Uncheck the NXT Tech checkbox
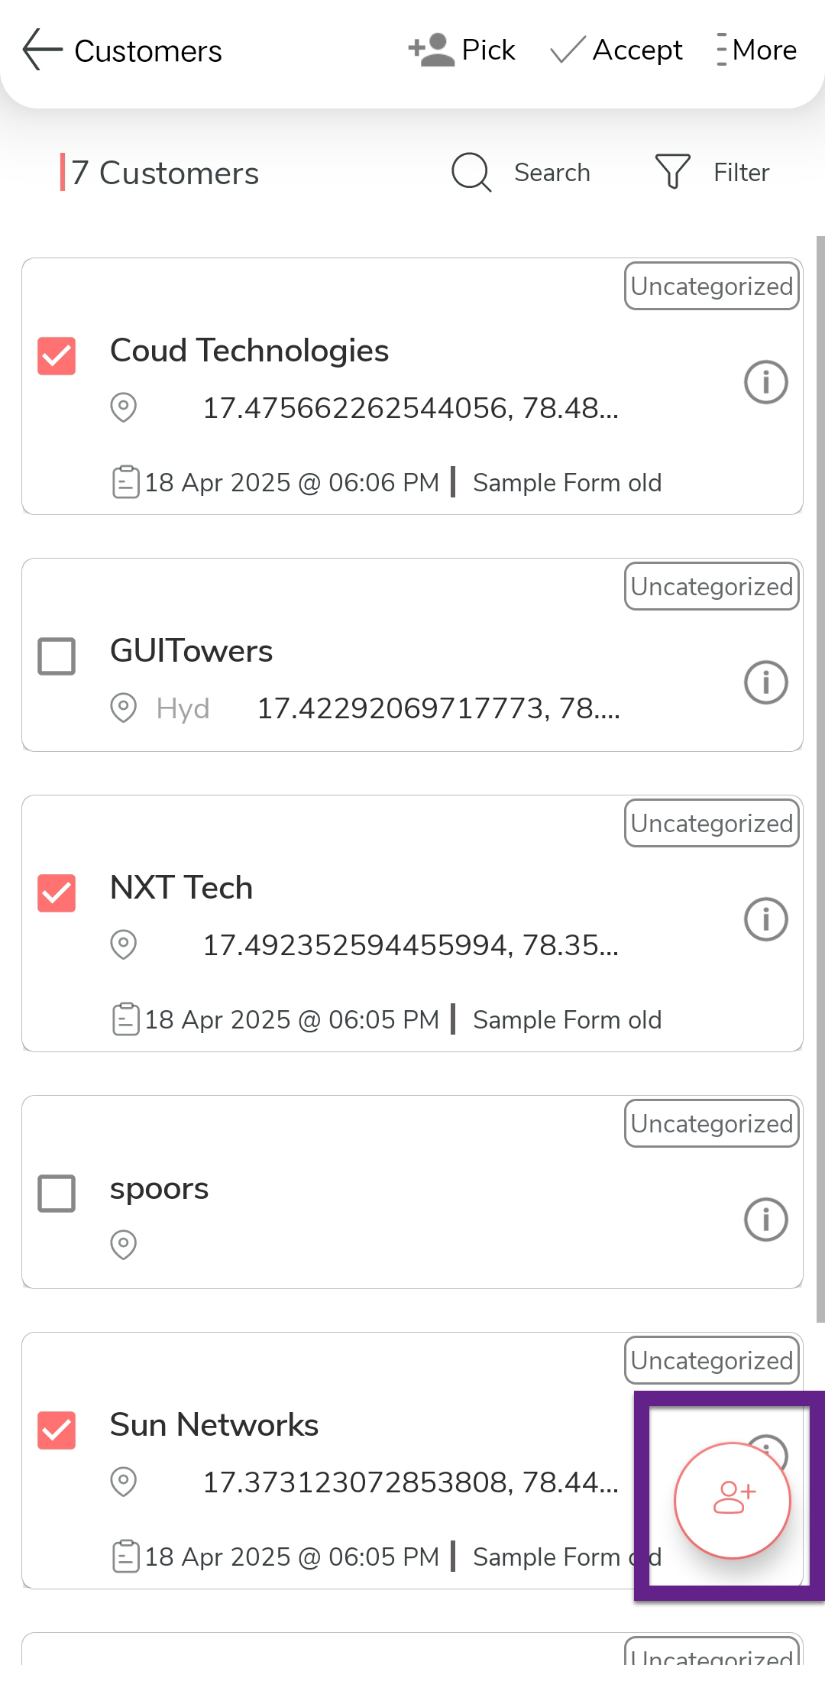The image size is (825, 1704). 57,893
